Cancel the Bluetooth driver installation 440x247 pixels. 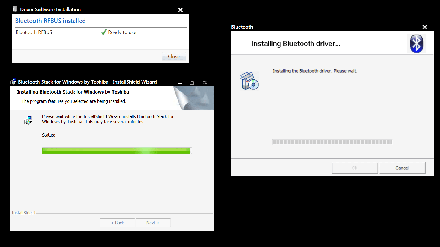402,168
